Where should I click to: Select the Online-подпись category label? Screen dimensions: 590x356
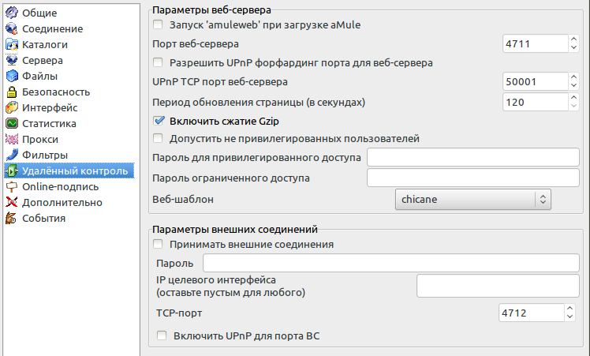point(60,187)
